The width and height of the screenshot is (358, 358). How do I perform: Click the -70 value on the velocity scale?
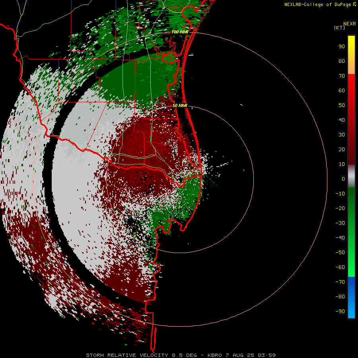340,282
